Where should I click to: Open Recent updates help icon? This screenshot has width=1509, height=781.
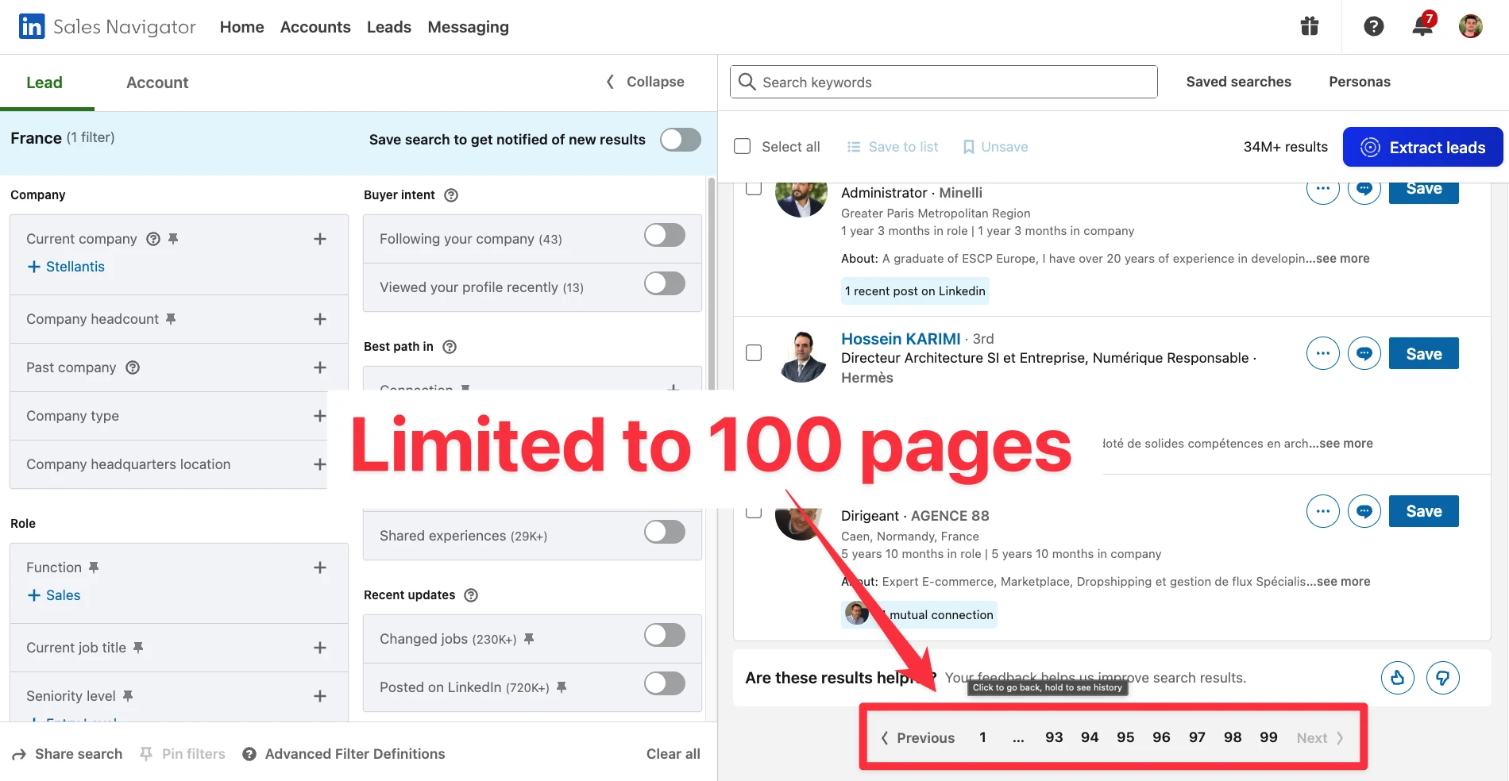coord(471,595)
